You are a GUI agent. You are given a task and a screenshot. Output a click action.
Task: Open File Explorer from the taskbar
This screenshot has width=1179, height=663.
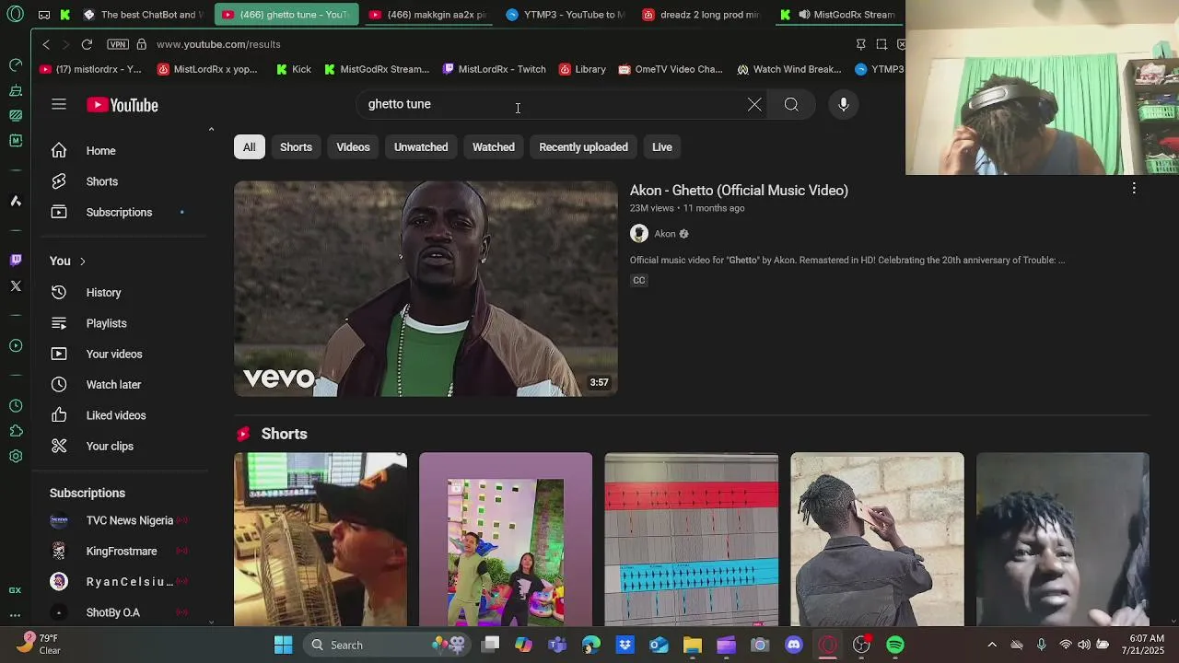pyautogui.click(x=692, y=645)
